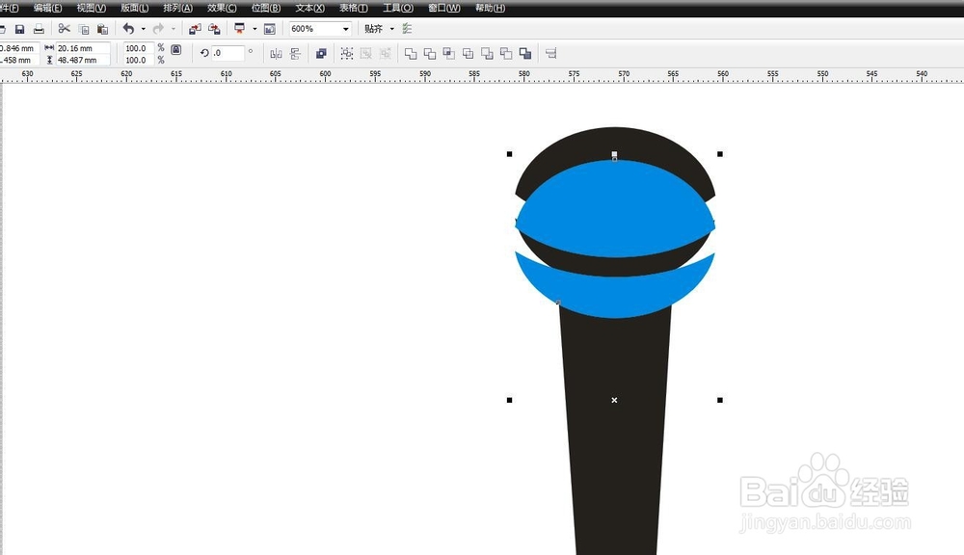Open the snap options checklist icon
The width and height of the screenshot is (964, 555).
(x=407, y=28)
